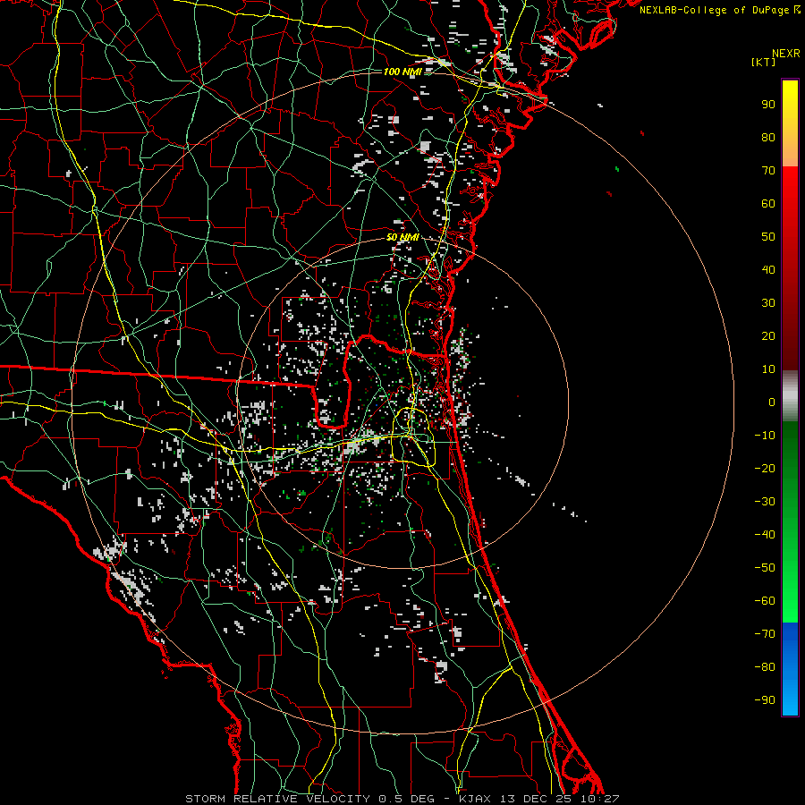This screenshot has height=805, width=805.
Task: Select the -80 scale value
Action: (765, 667)
